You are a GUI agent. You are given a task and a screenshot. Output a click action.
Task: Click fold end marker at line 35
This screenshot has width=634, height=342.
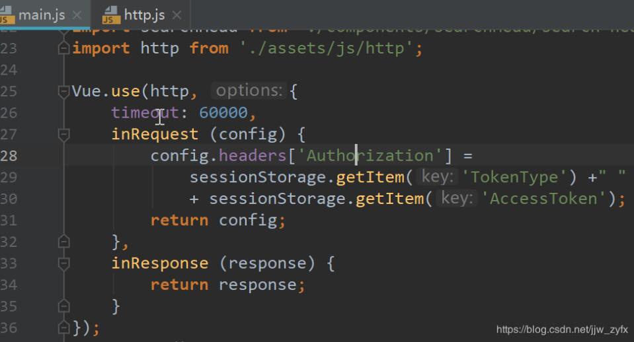tap(63, 306)
